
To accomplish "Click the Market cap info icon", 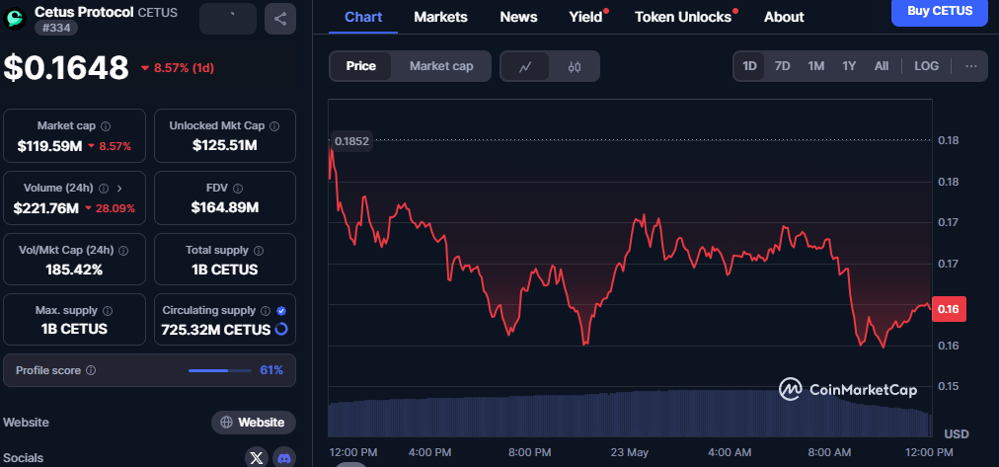I will 106,126.
